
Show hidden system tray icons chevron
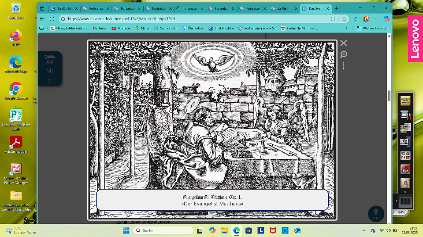(x=364, y=230)
